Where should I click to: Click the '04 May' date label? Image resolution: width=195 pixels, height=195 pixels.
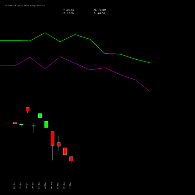[39, 185]
